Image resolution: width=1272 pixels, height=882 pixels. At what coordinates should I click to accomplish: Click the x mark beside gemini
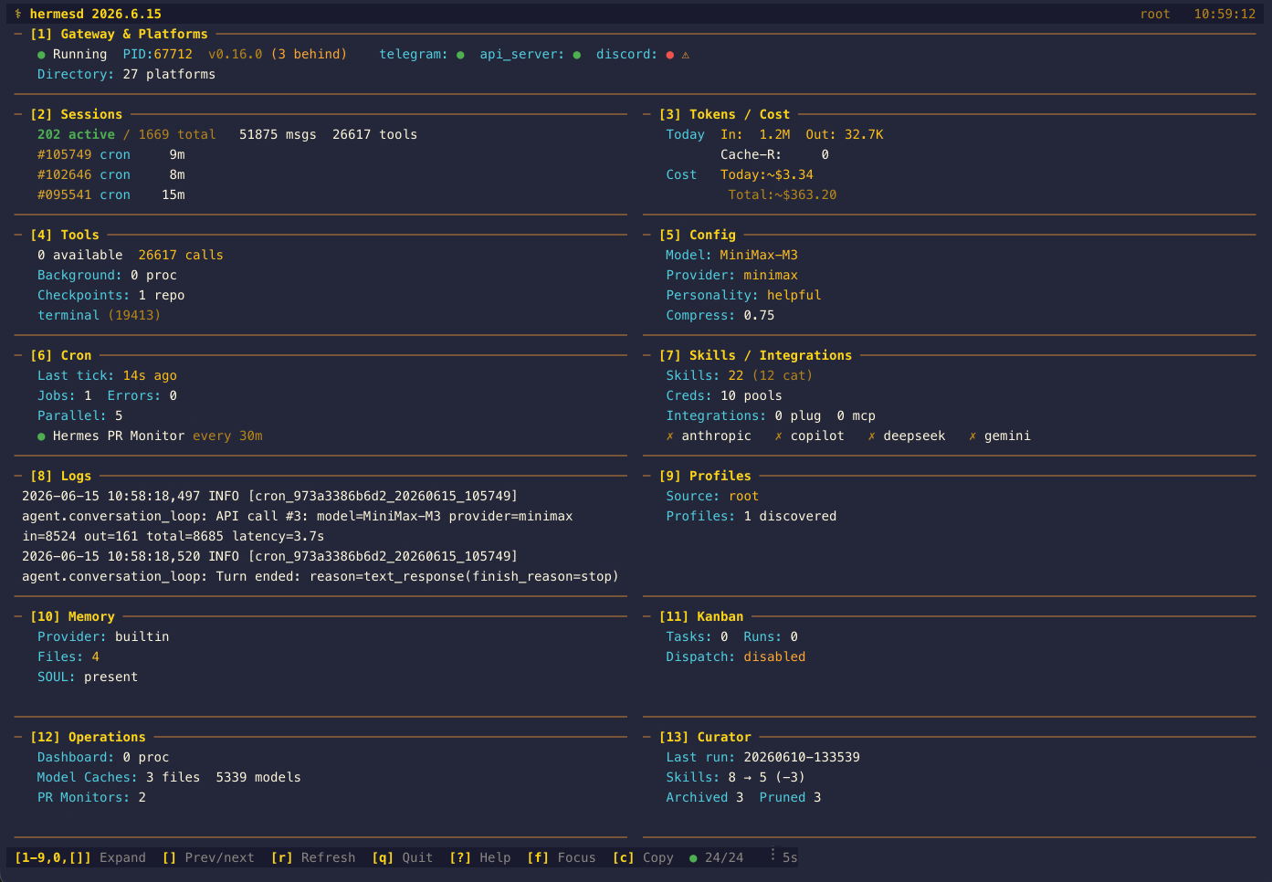pos(972,436)
